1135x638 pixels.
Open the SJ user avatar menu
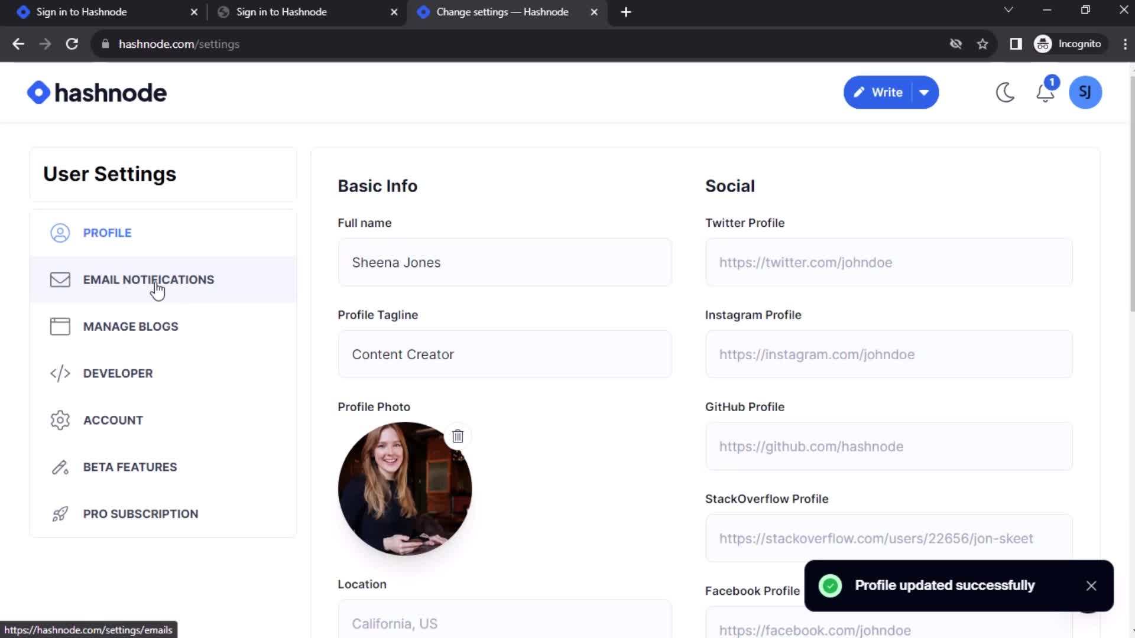point(1085,92)
